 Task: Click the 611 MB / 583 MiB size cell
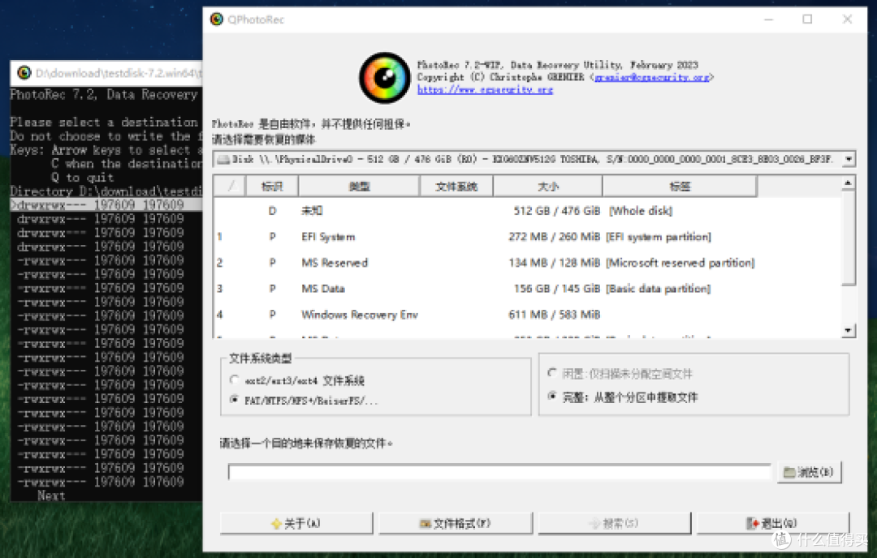click(x=555, y=315)
